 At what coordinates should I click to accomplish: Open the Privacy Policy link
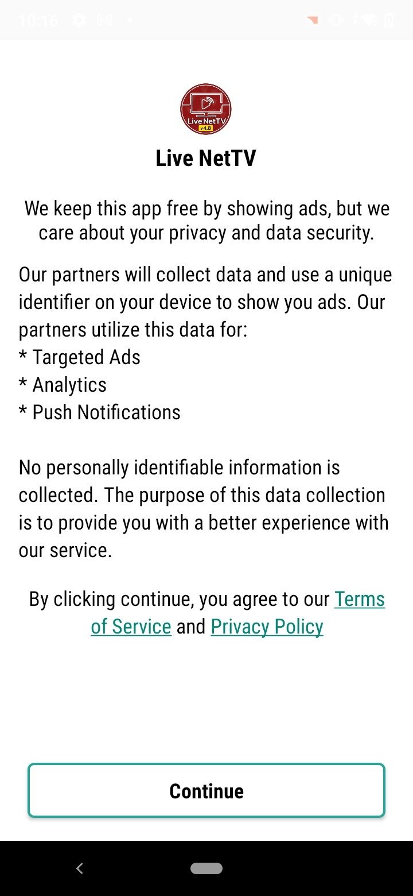click(267, 627)
